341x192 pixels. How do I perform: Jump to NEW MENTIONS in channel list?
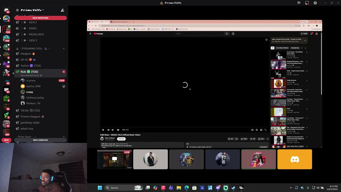pyautogui.click(x=40, y=18)
